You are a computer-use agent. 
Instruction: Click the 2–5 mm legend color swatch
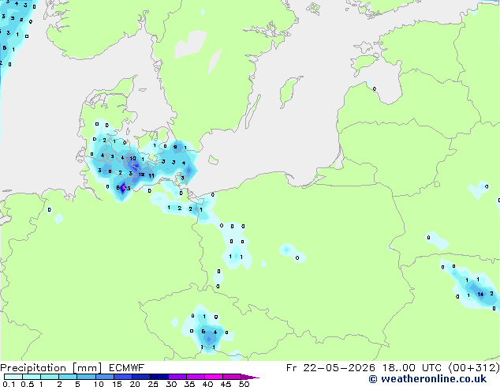click(68, 377)
